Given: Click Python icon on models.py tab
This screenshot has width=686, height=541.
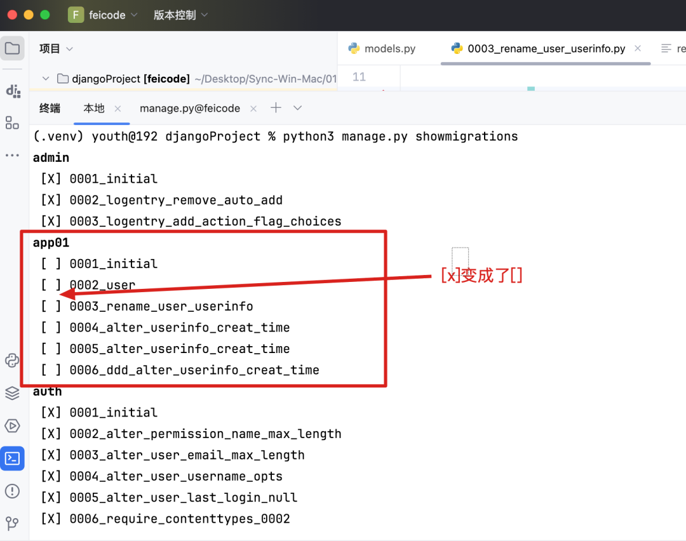Looking at the screenshot, I should [x=354, y=48].
